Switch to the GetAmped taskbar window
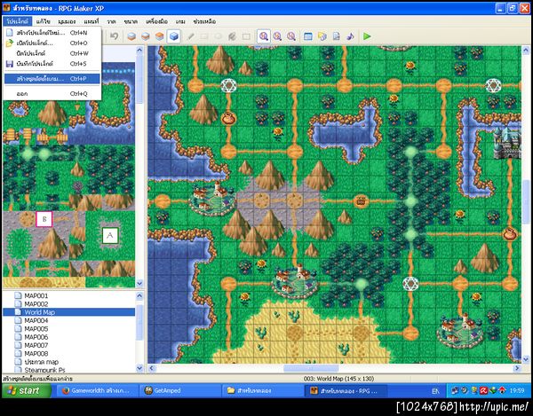The height and width of the screenshot is (416, 533). point(181,390)
